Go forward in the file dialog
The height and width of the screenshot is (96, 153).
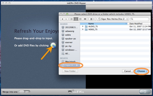66,19
